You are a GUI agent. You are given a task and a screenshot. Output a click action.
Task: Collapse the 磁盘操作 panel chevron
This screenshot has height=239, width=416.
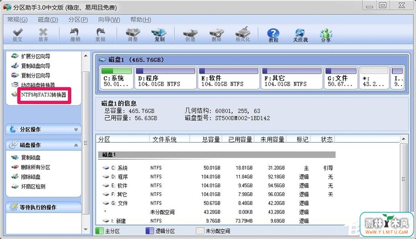tap(76, 145)
